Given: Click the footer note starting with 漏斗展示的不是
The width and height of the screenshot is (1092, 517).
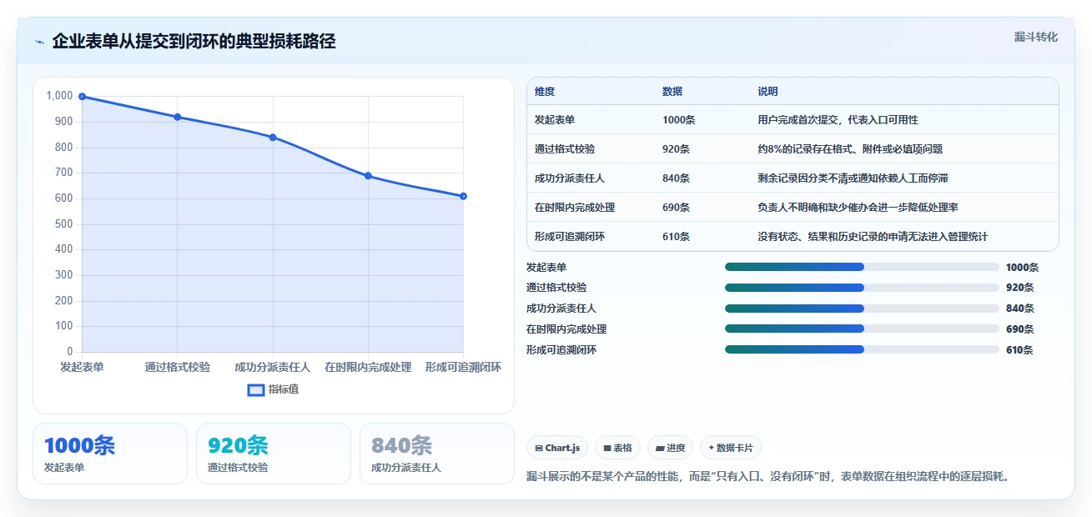Looking at the screenshot, I should 767,477.
